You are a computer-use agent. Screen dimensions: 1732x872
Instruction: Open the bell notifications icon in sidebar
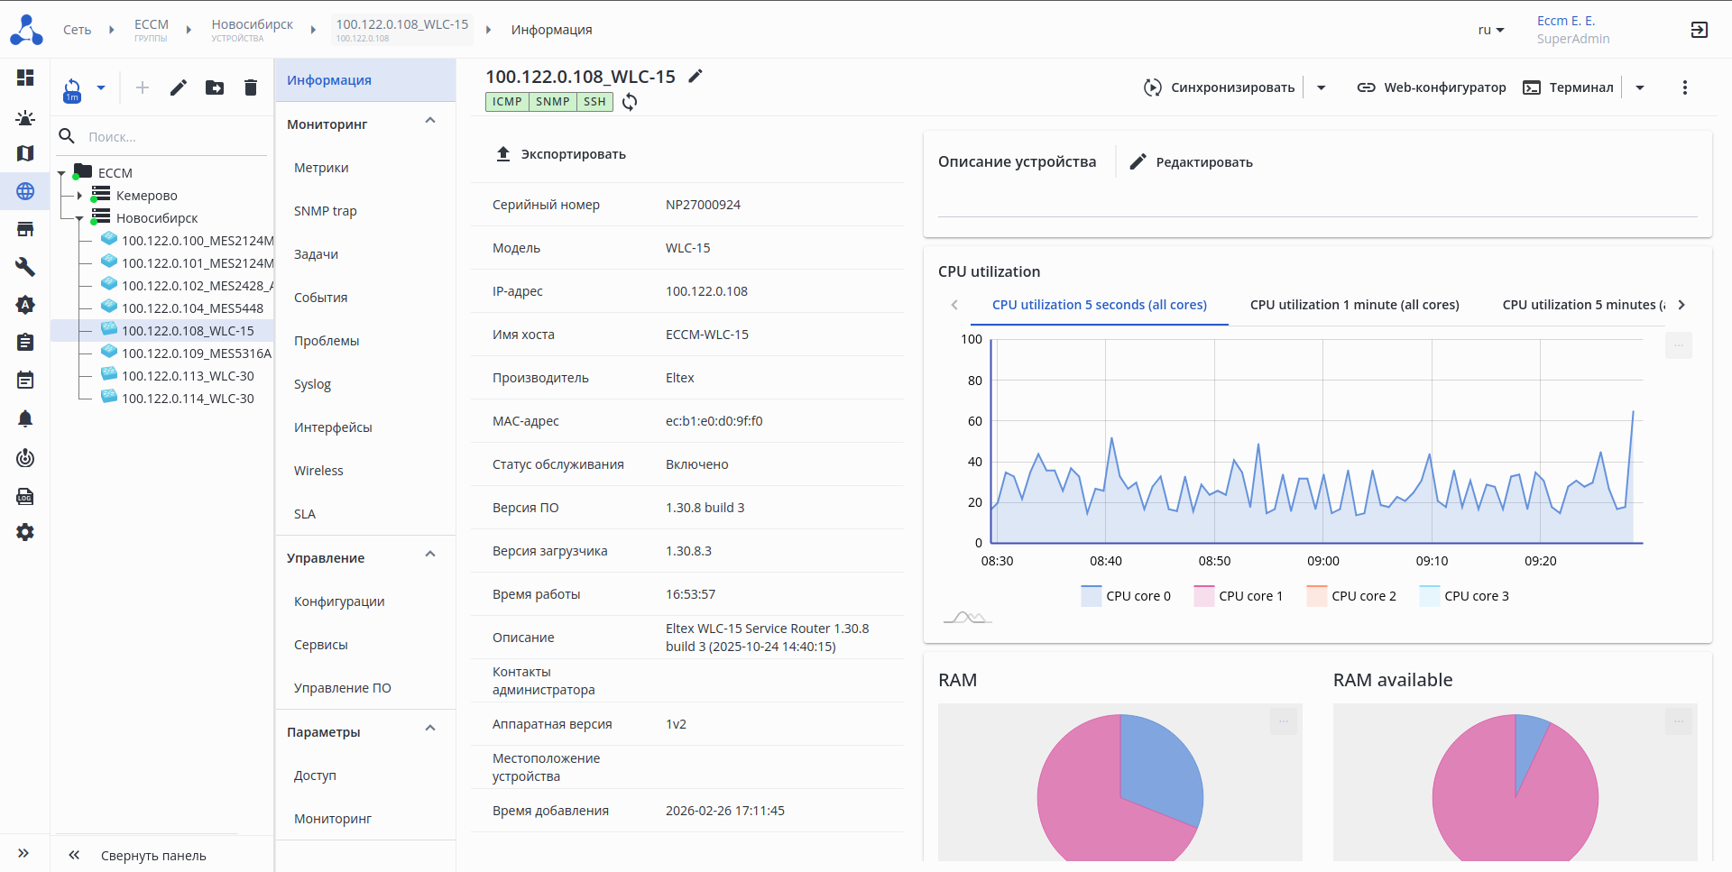25,418
